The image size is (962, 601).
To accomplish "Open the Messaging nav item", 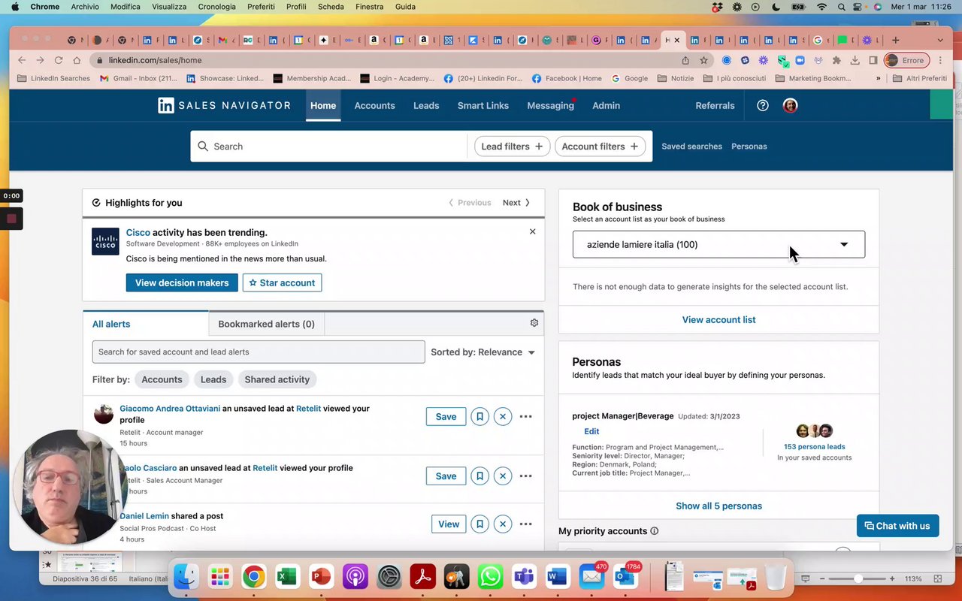I will click(551, 106).
